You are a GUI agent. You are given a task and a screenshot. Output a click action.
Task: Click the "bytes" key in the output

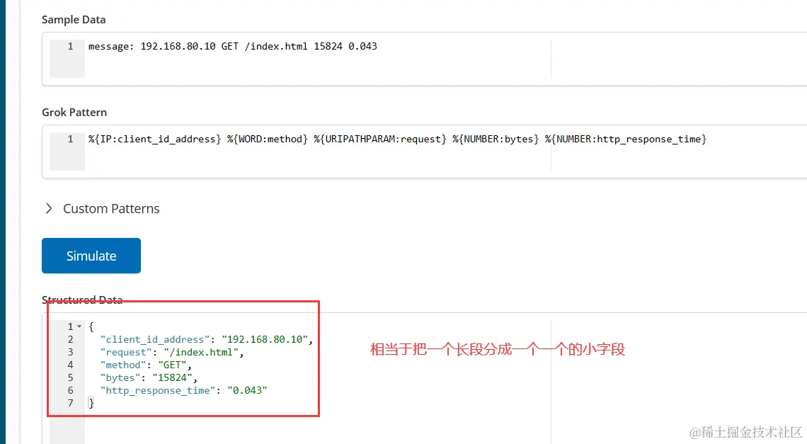click(x=120, y=378)
